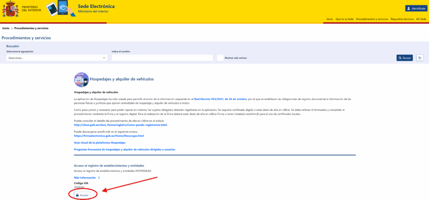Click the Hospedajes round illustration icon

click(x=81, y=79)
